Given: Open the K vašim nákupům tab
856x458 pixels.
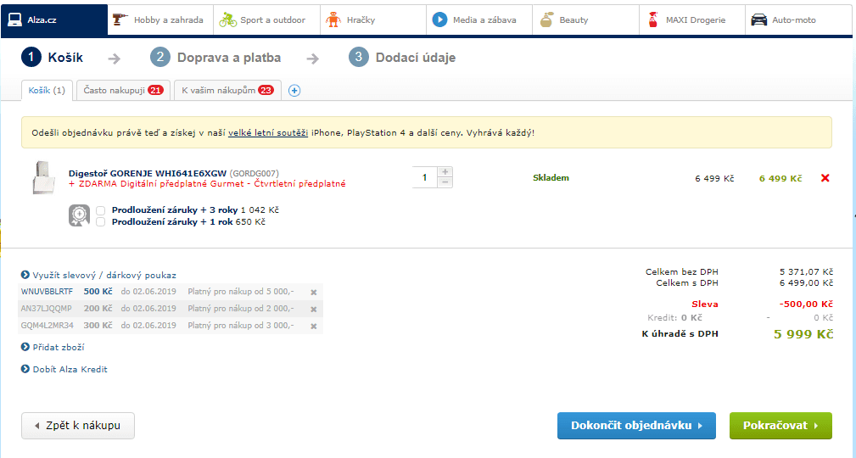Looking at the screenshot, I should 227,91.
